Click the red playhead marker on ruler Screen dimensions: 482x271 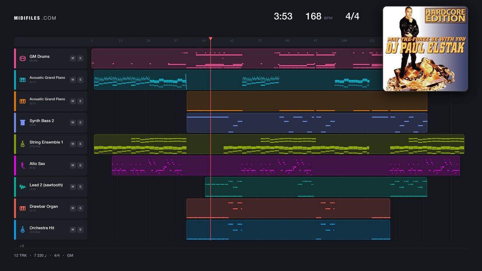coord(211,39)
